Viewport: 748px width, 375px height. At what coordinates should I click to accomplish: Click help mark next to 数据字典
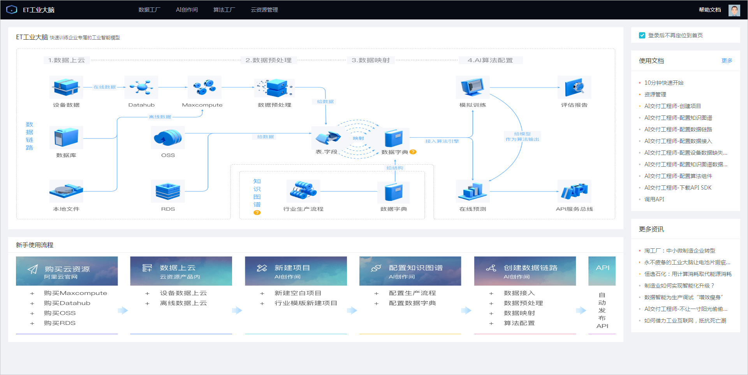pos(413,152)
